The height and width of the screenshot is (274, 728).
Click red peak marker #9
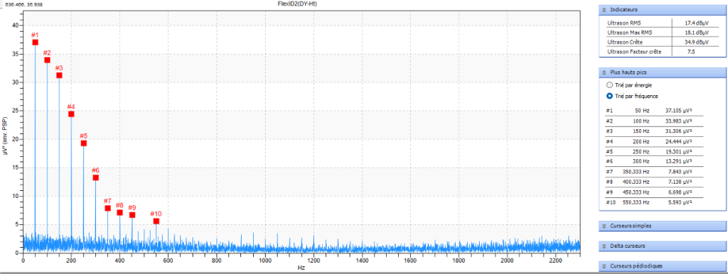point(132,214)
